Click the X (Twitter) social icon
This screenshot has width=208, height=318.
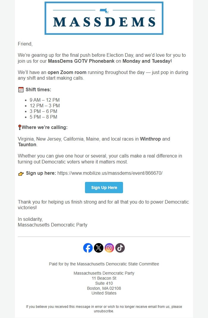[x=99, y=248]
